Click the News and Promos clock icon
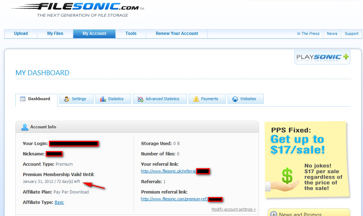 pyautogui.click(x=274, y=214)
